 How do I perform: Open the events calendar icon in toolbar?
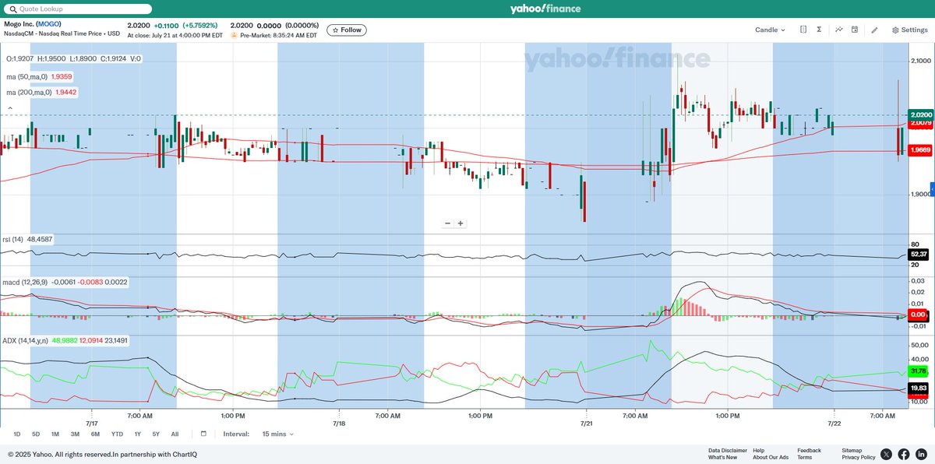(x=855, y=30)
